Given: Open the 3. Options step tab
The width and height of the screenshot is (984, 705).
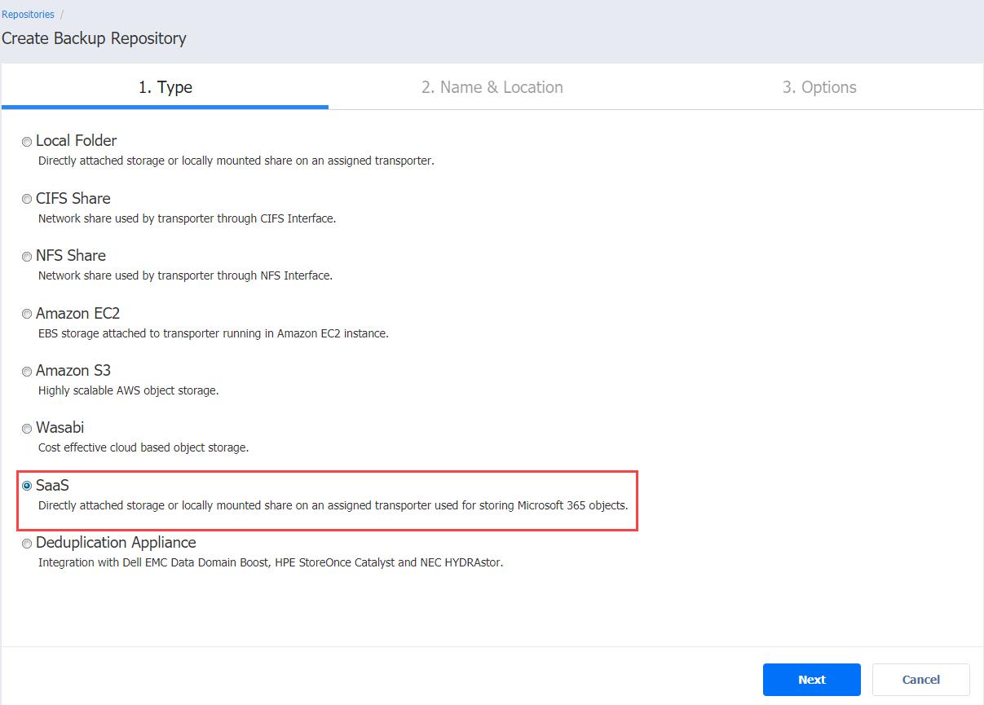Looking at the screenshot, I should tap(819, 87).
